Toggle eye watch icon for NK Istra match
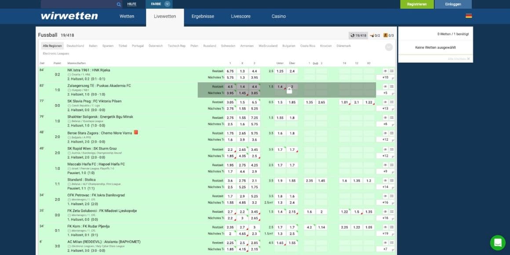 [385, 71]
